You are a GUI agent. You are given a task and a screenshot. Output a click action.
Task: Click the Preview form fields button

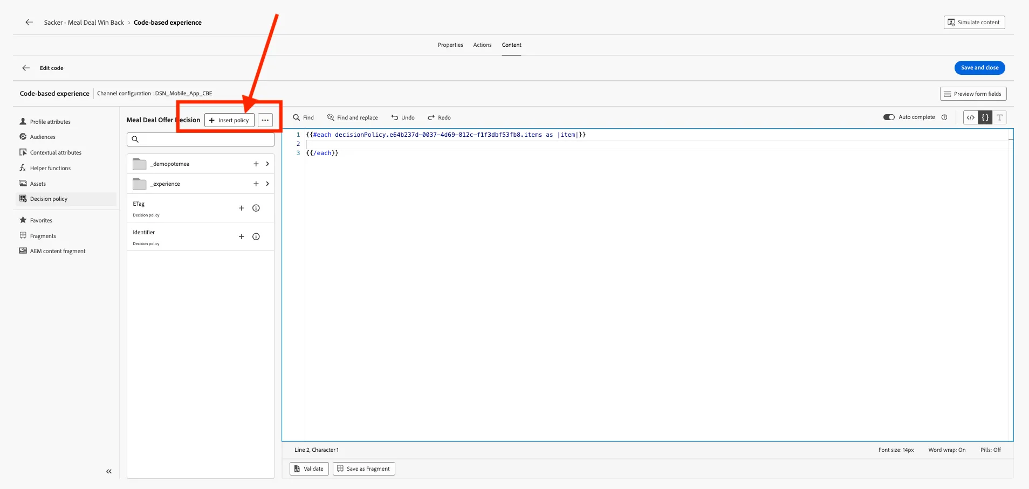tap(973, 94)
